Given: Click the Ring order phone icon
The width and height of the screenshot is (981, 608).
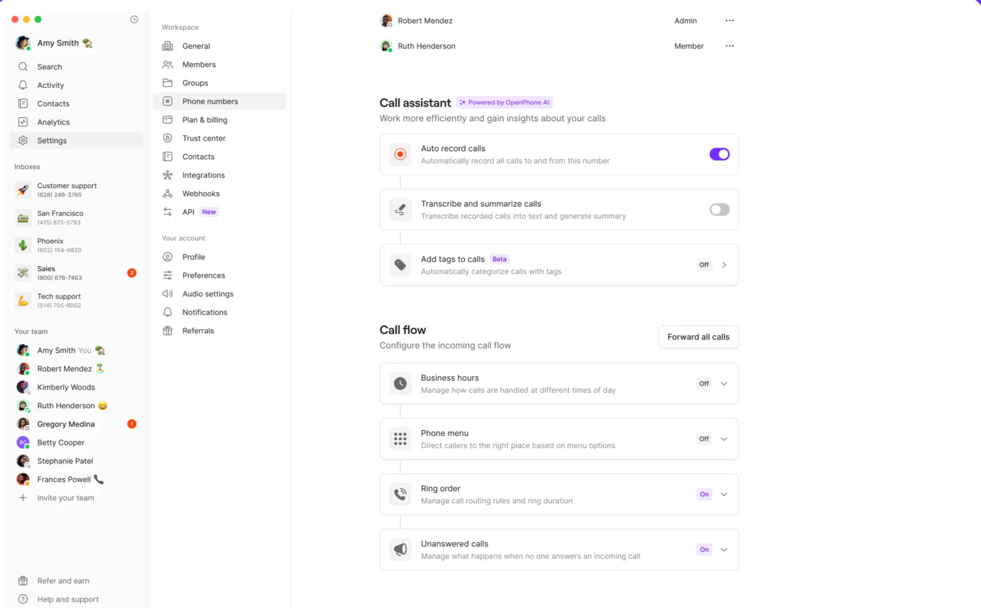Looking at the screenshot, I should coord(400,494).
